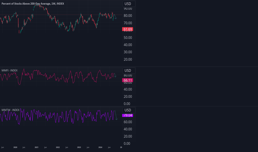This screenshot has height=152, width=258.
Task: Select the MMFI · INDEX pane label
Action: tap(9, 70)
